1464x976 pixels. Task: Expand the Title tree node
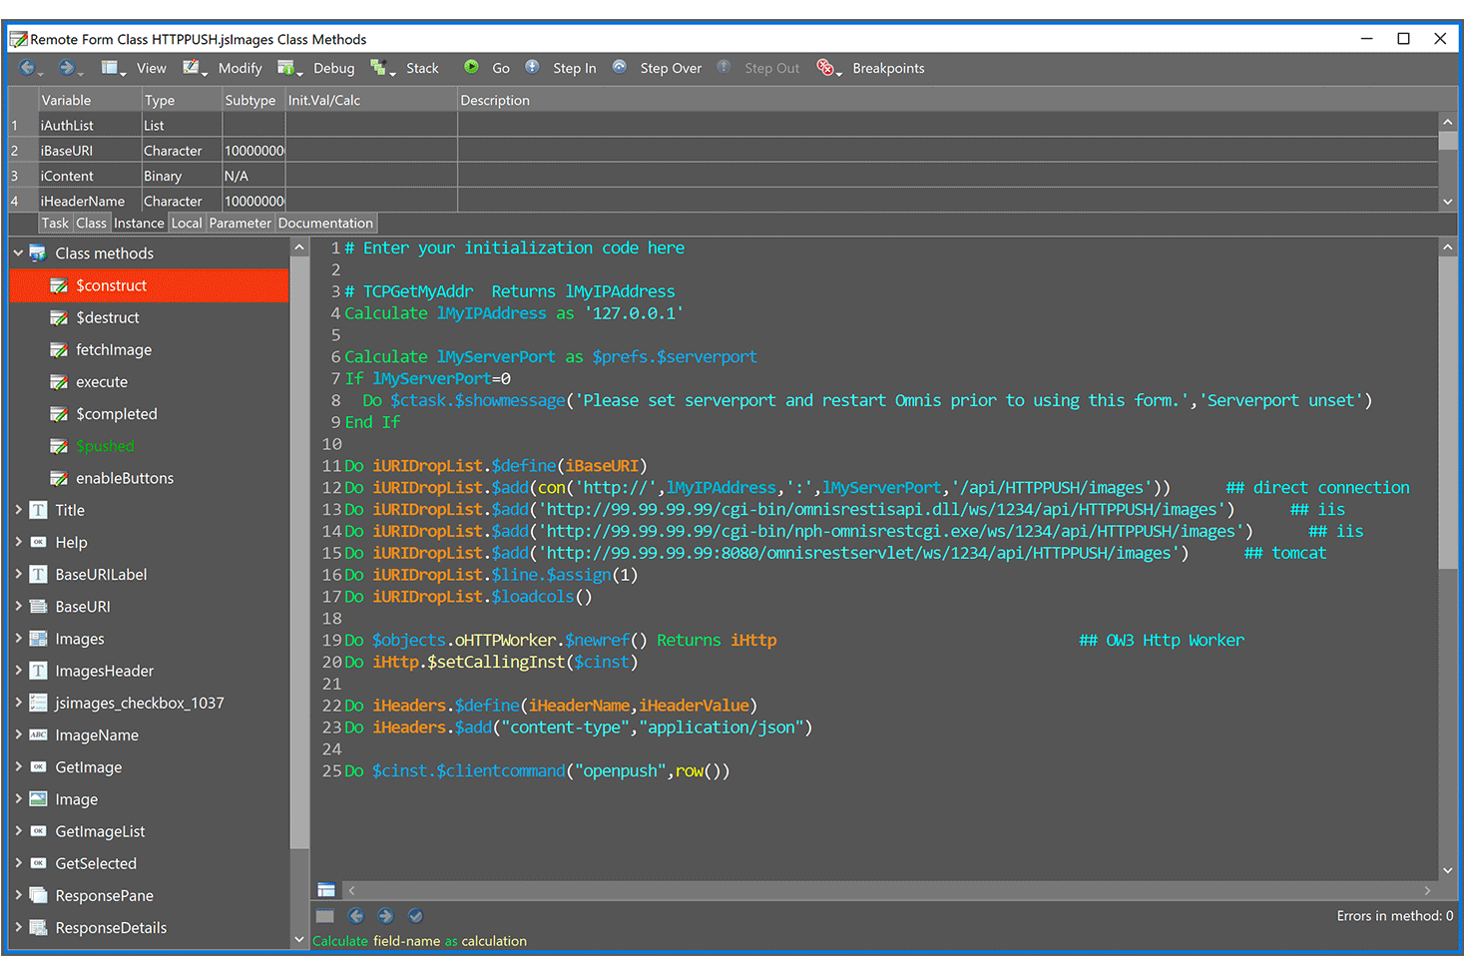(17, 510)
